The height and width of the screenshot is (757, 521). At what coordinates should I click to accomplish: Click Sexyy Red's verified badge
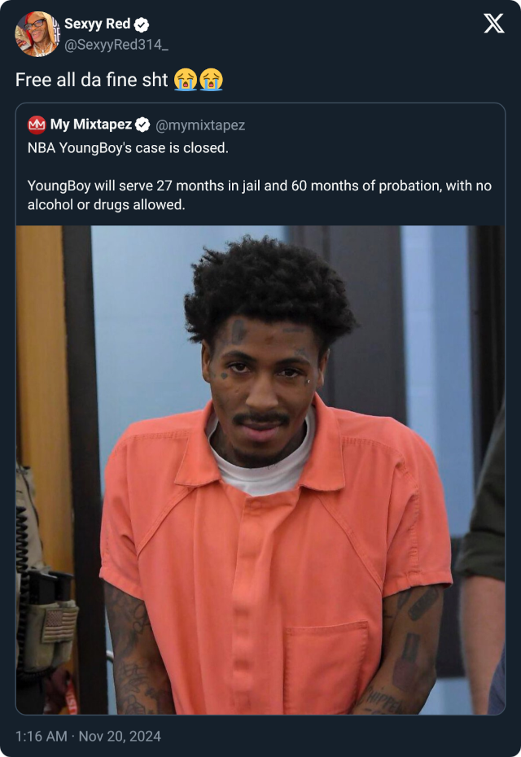(142, 24)
